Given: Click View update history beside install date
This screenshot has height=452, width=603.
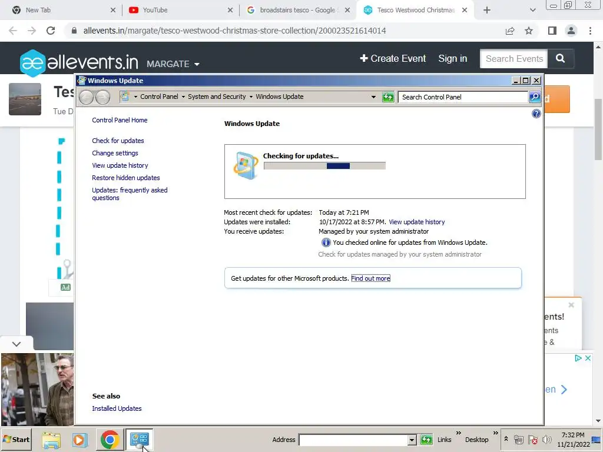Looking at the screenshot, I should (416, 222).
